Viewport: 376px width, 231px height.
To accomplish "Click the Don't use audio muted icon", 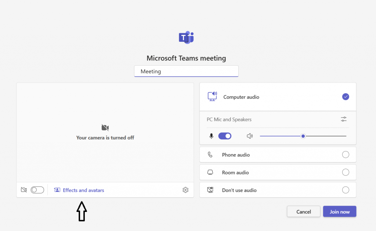I will (210, 190).
